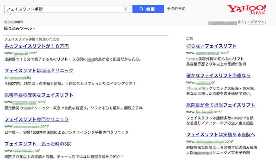Image resolution: width=276 pixels, height=161 pixels.
Task: Clear the search box with X icon
Action: click(126, 9)
